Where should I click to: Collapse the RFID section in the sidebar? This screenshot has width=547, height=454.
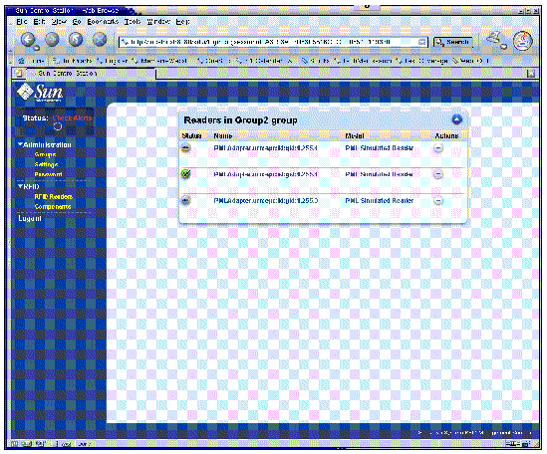[21, 186]
